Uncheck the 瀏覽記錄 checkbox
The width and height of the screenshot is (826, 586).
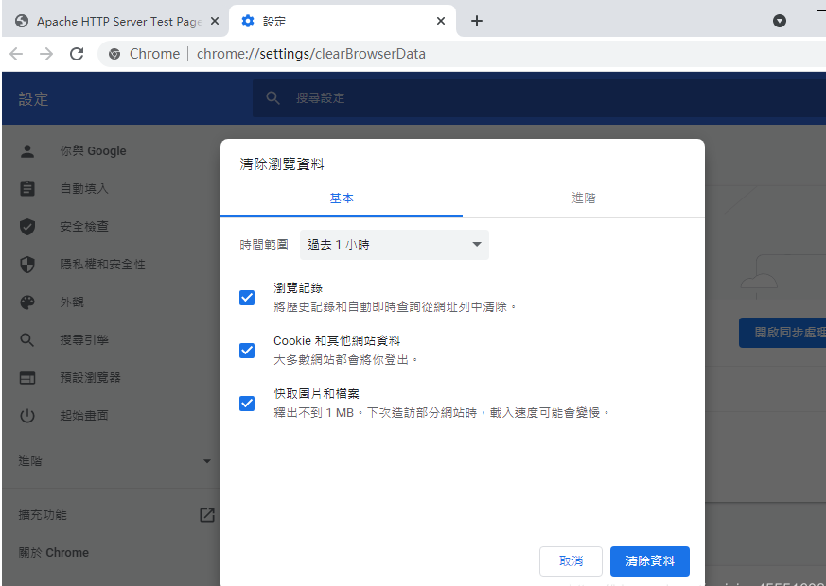click(x=247, y=298)
